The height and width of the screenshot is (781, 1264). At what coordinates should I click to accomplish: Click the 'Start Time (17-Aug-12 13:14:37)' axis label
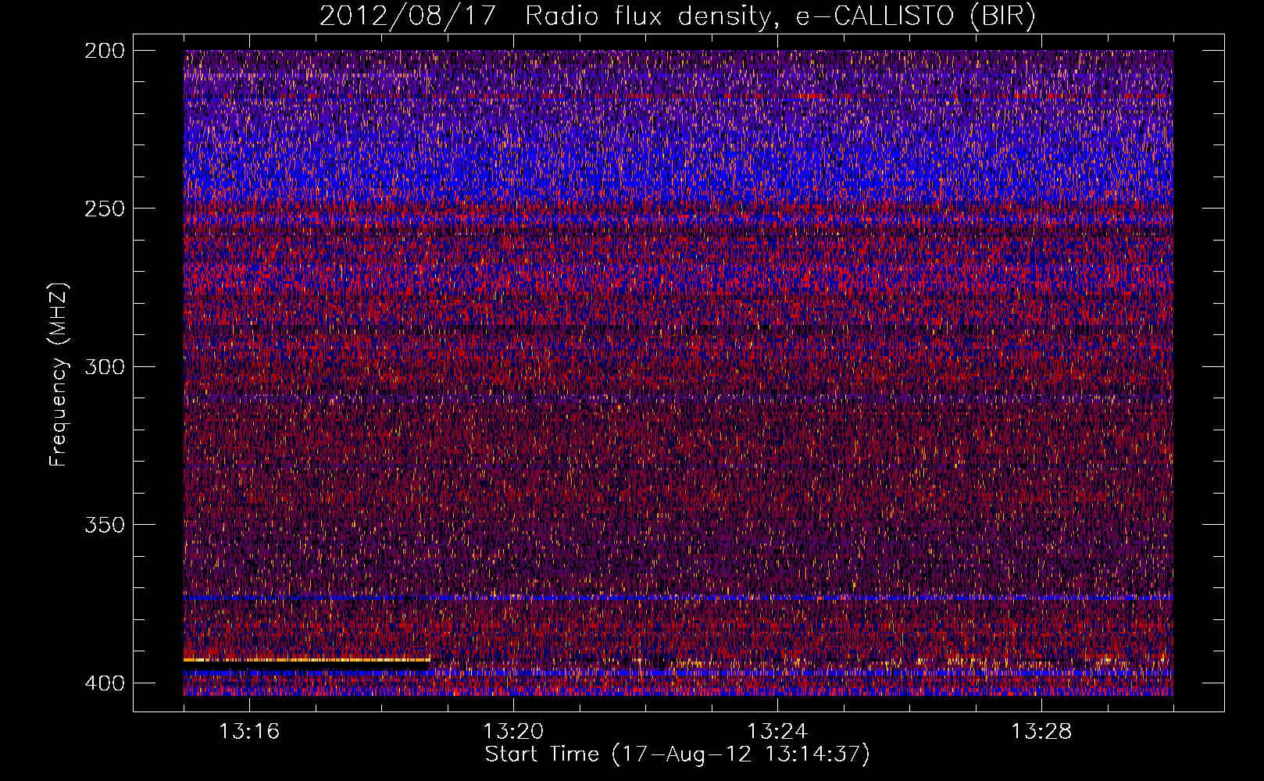(x=677, y=754)
